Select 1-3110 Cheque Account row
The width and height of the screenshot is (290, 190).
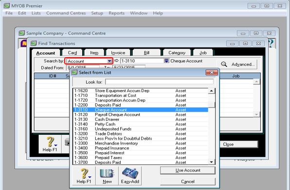[141, 110]
